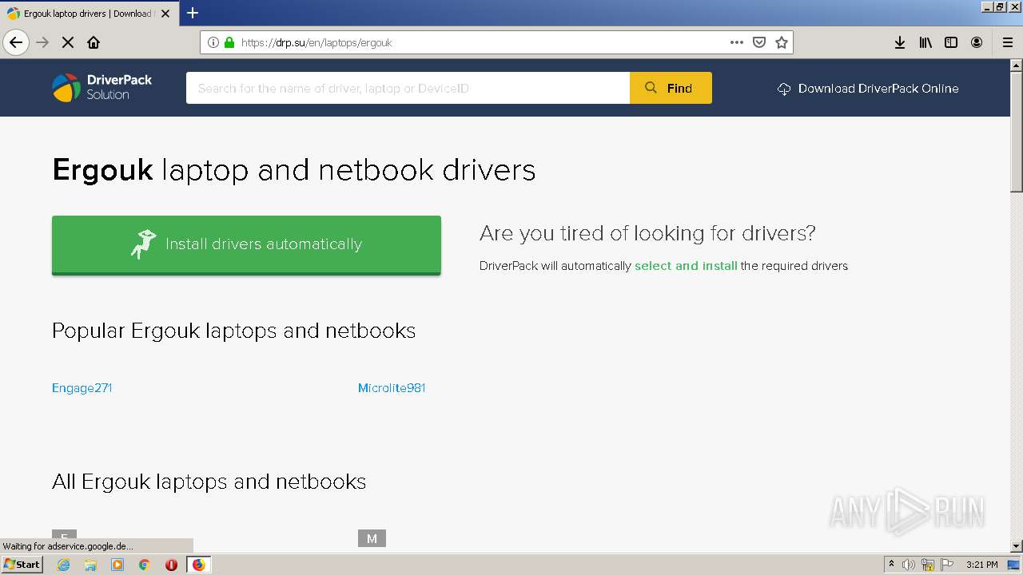The height and width of the screenshot is (575, 1023).
Task: Bookmark this page with the star
Action: tap(782, 42)
